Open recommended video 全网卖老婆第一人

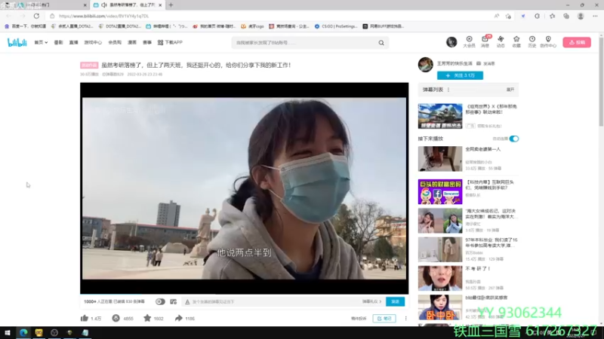[x=483, y=149]
